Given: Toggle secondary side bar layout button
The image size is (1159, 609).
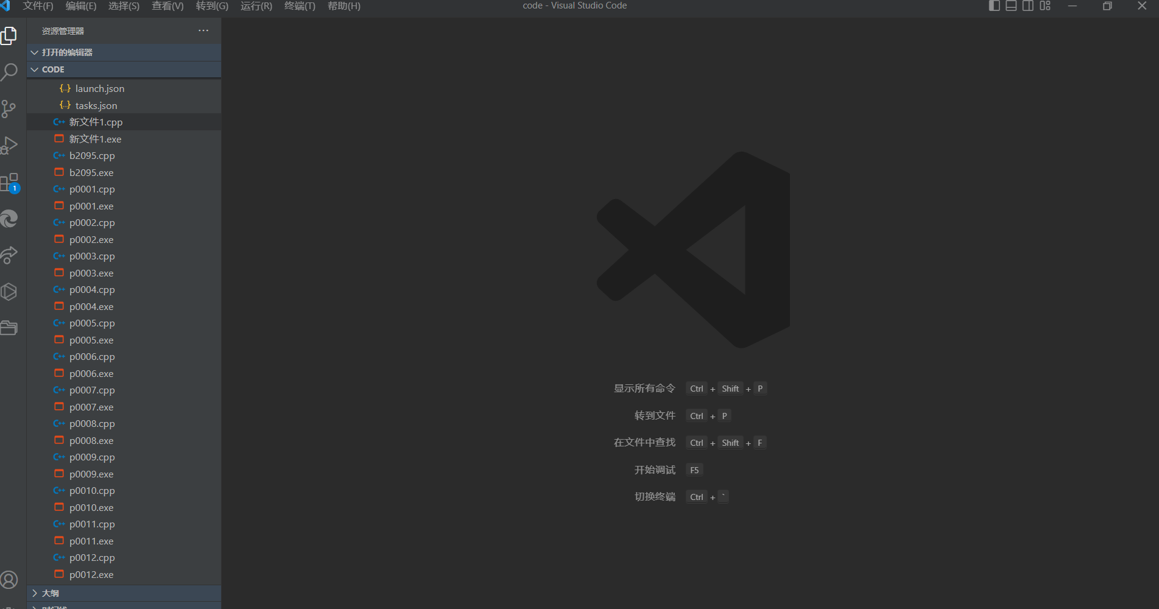Looking at the screenshot, I should pos(1028,5).
